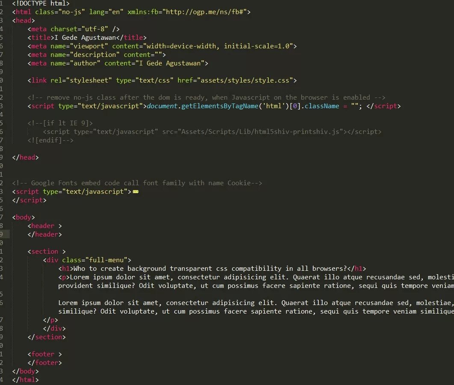The height and width of the screenshot is (385, 454).
Task: Select the class="no-js" attribute
Action: click(x=60, y=12)
